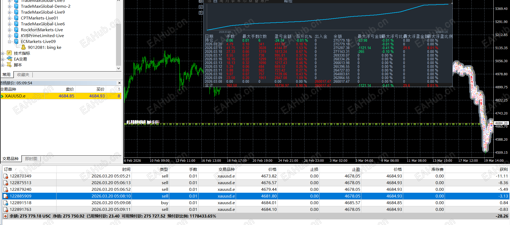
Task: Open the 交易品种 market watch tab
Action: point(10,159)
